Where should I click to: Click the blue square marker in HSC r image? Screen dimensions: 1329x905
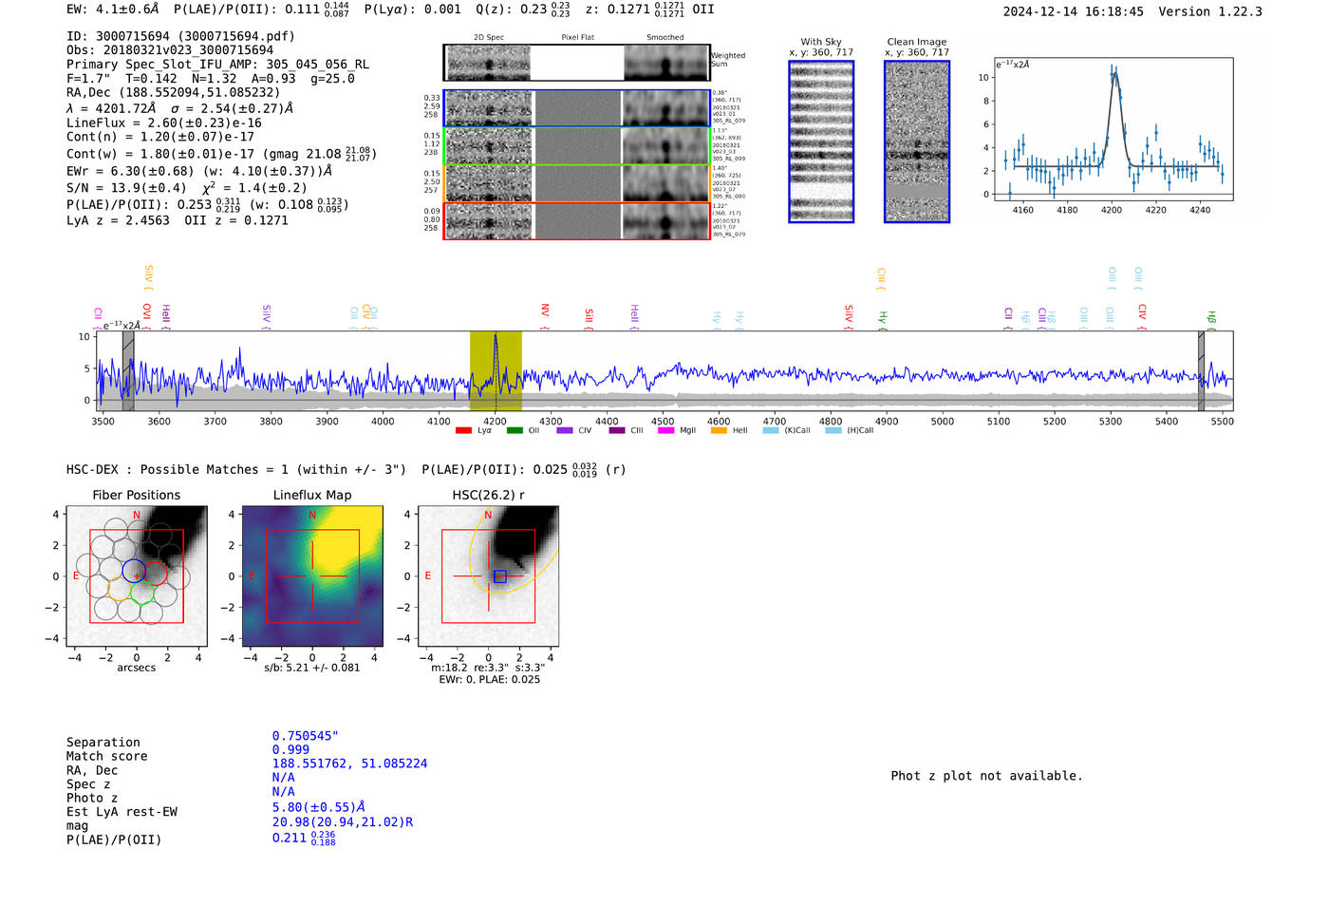pyautogui.click(x=500, y=576)
